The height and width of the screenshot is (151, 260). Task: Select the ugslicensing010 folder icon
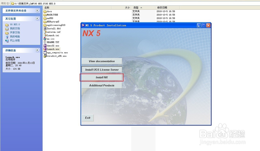tap(45, 25)
